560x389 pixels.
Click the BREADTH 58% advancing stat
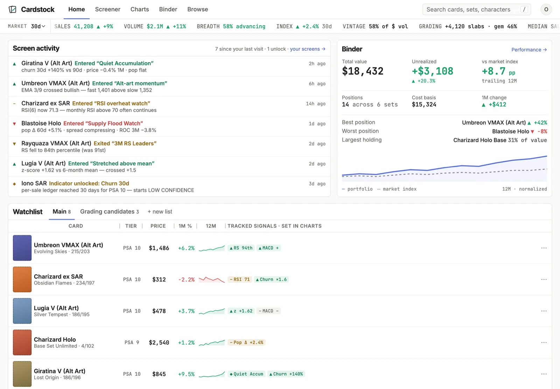231,26
